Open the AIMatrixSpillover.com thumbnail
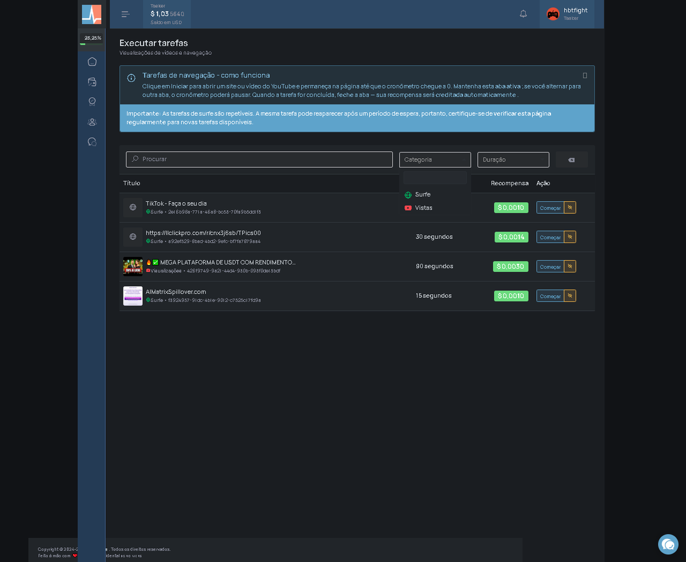The width and height of the screenshot is (686, 562). (x=133, y=296)
